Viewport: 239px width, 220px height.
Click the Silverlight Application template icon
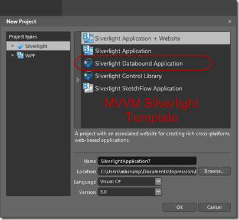click(x=88, y=50)
